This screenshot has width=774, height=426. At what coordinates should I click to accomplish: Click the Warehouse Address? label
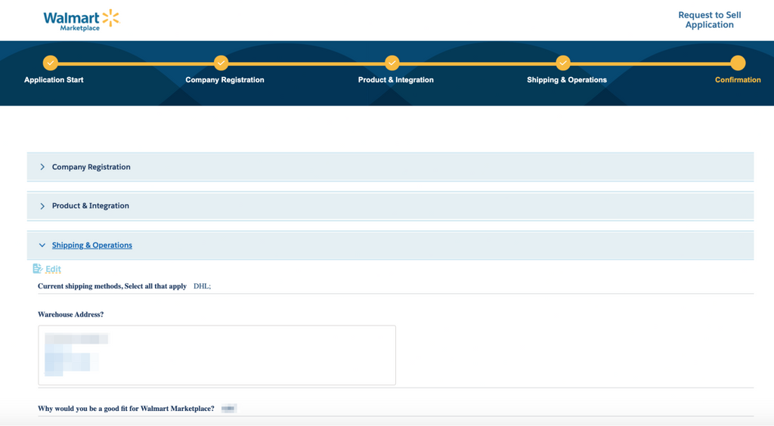[x=70, y=314]
